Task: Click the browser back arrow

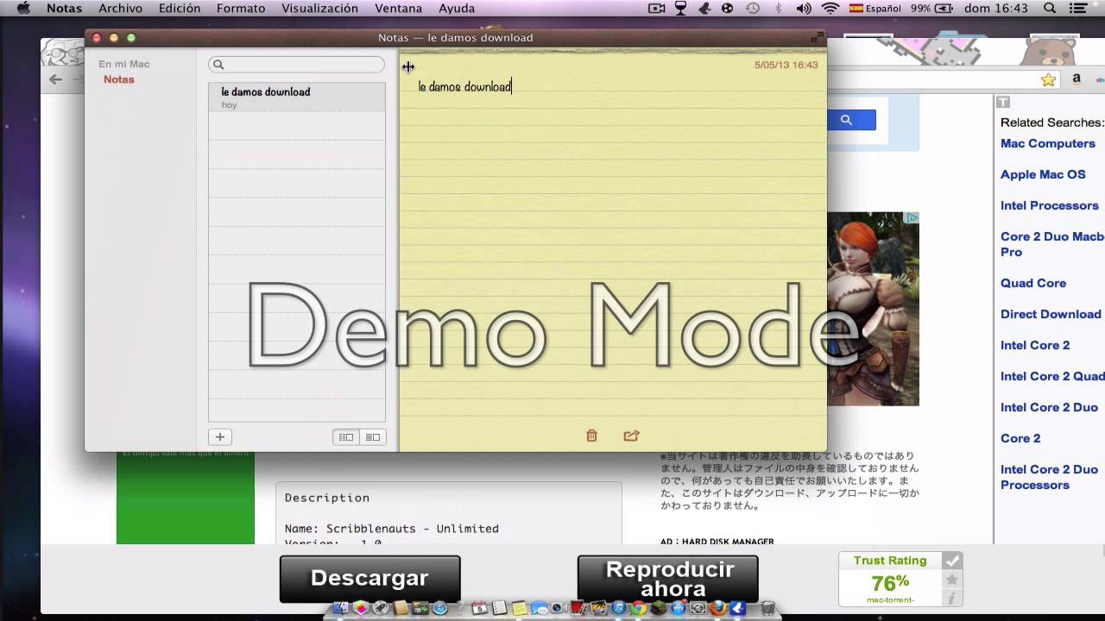Action: click(55, 79)
